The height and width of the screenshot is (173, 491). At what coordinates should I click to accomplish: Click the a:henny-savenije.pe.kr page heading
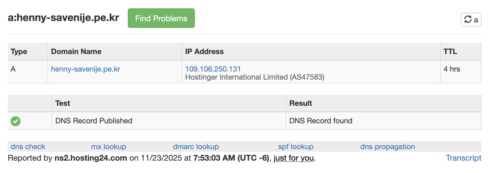[63, 18]
